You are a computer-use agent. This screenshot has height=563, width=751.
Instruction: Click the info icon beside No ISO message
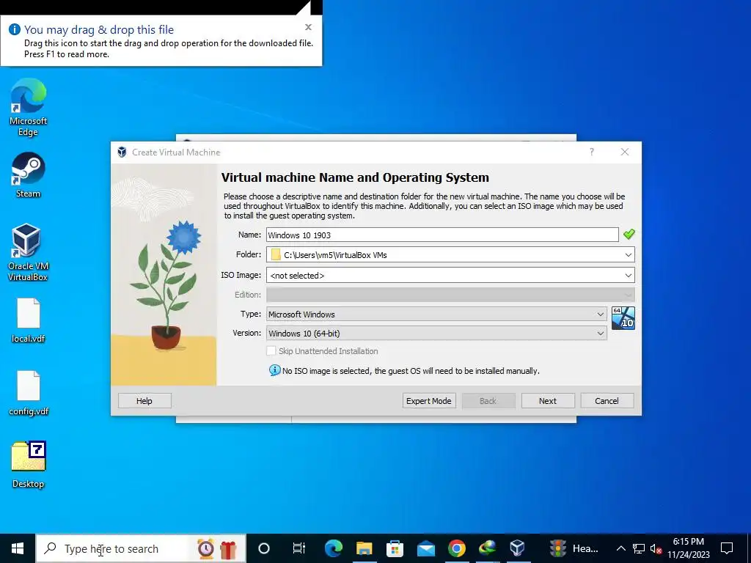click(274, 370)
